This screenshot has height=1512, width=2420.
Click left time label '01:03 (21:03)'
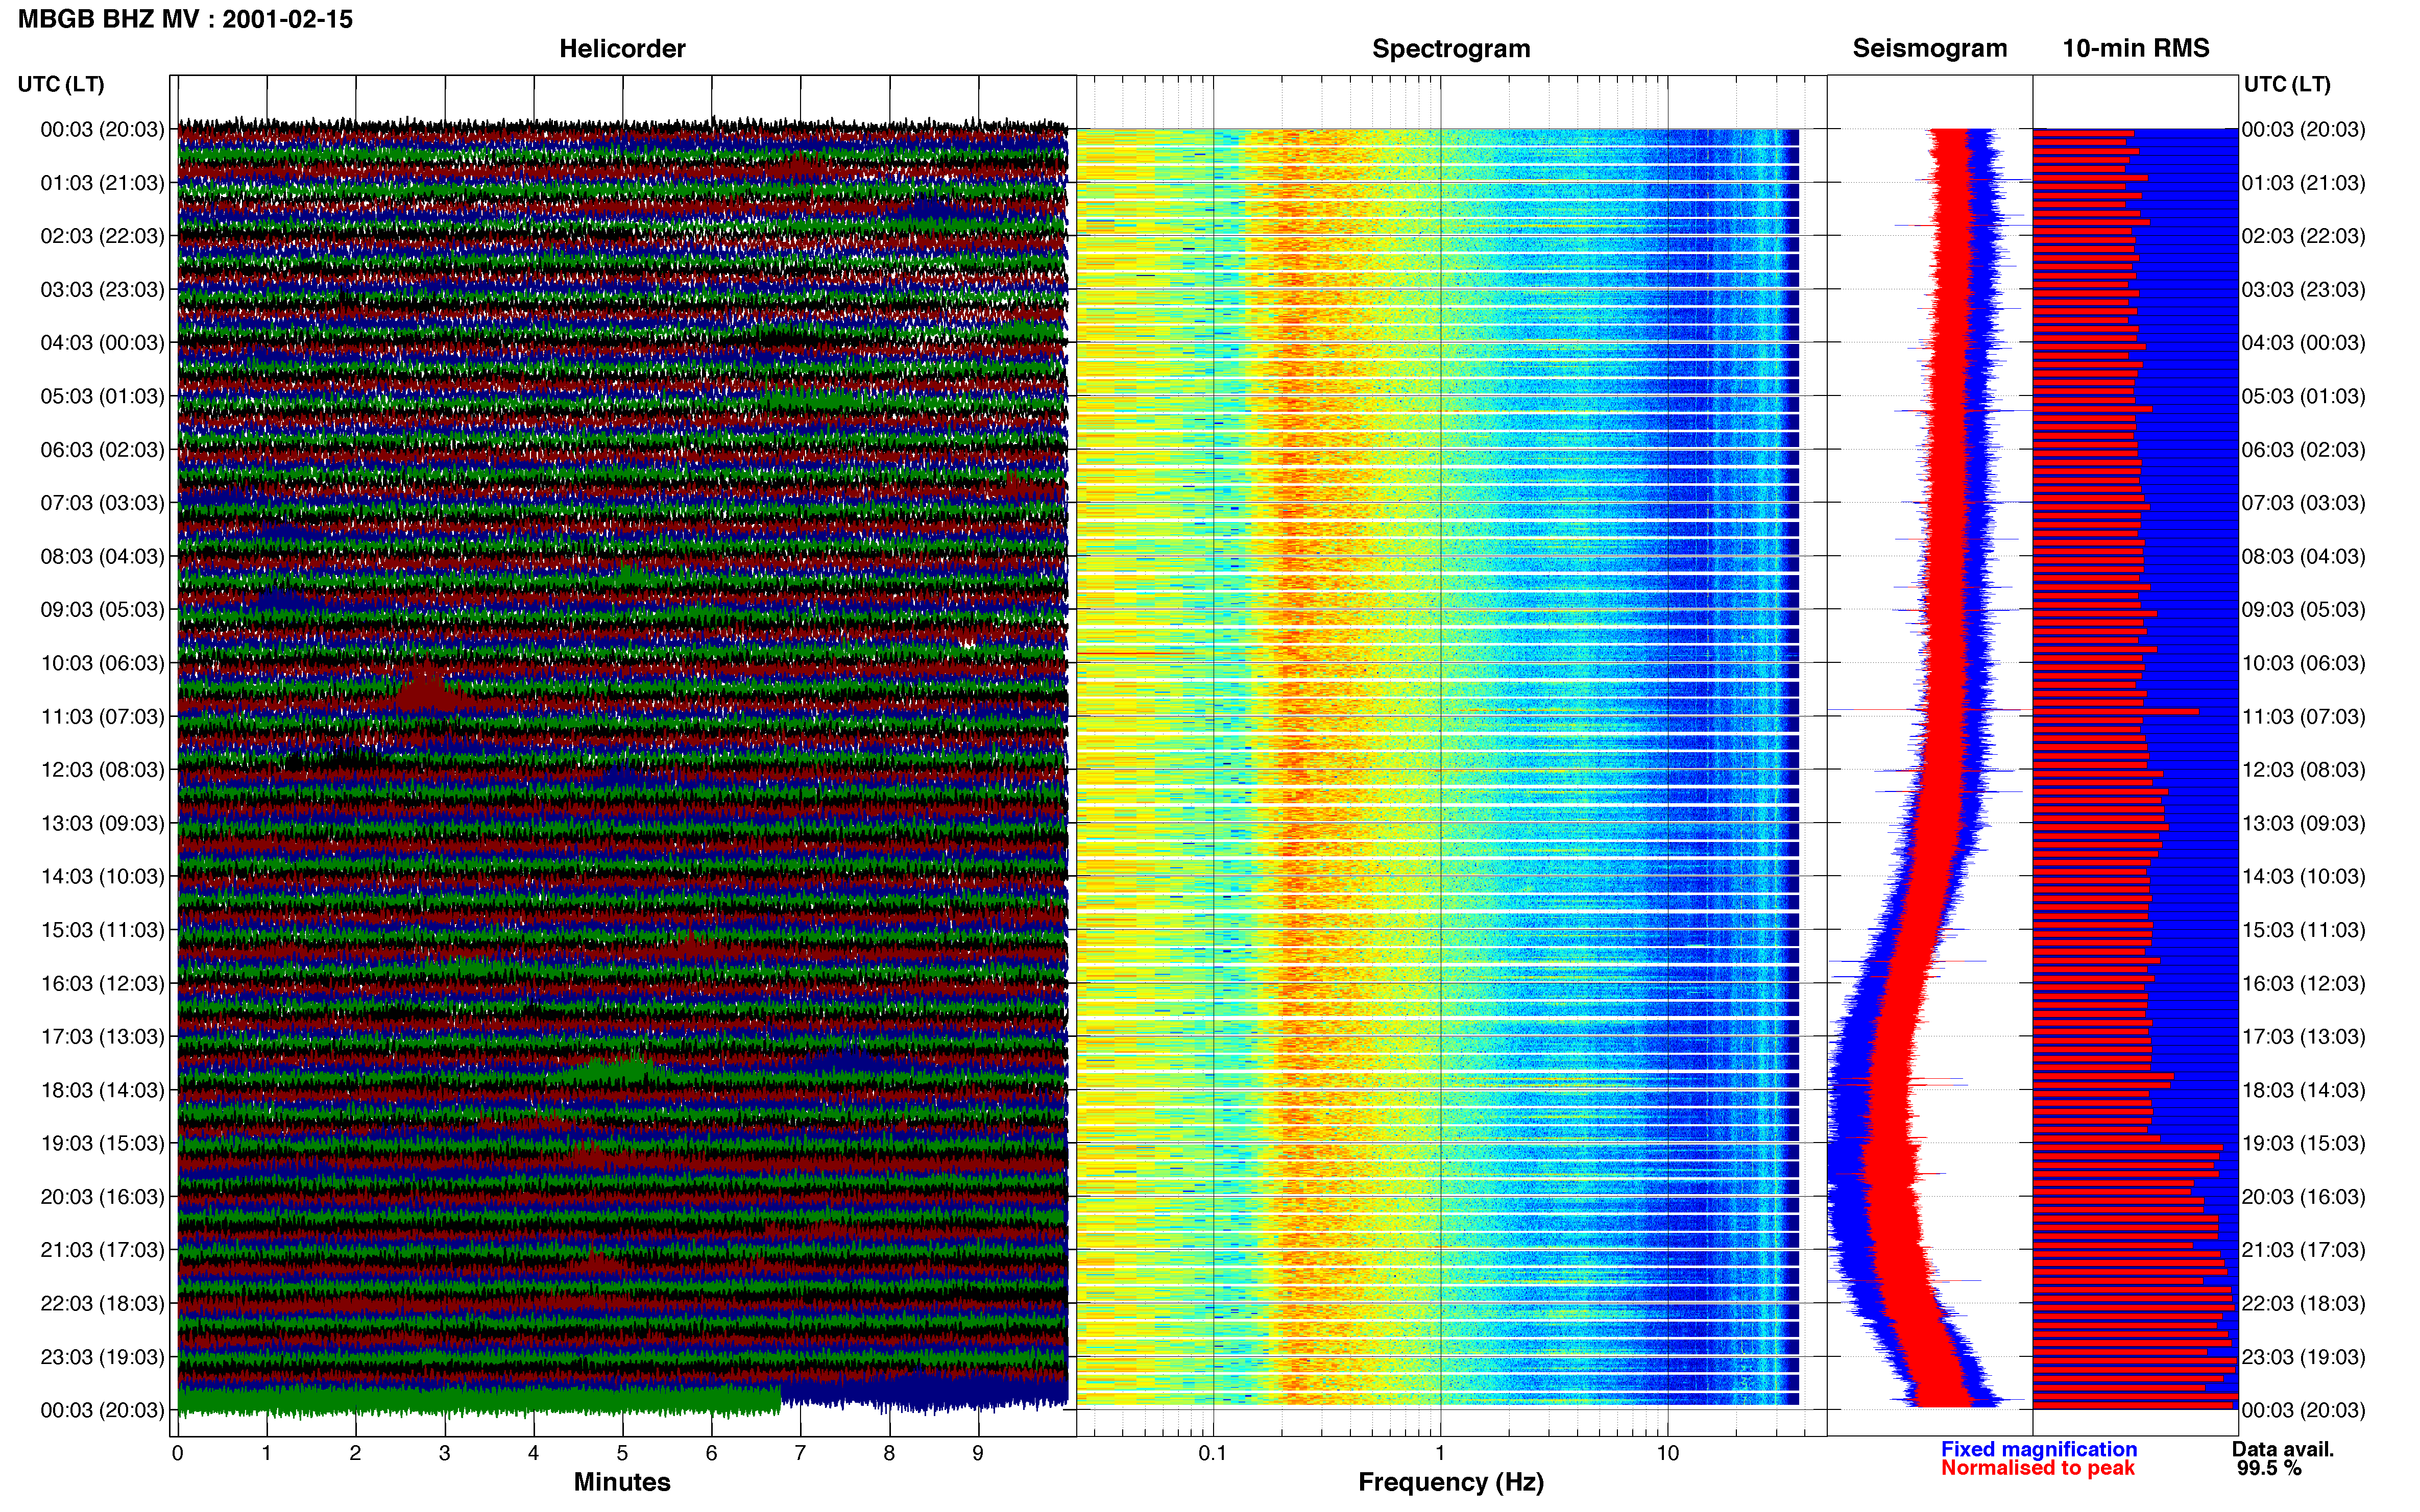[102, 183]
